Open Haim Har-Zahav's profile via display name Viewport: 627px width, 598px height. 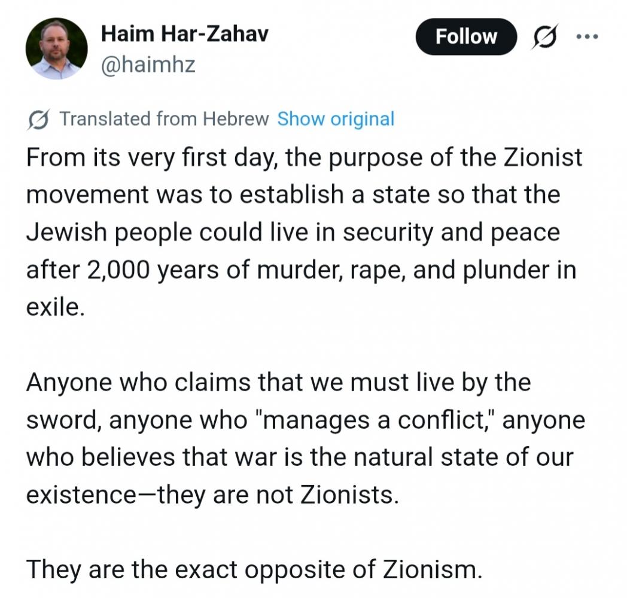click(x=184, y=35)
